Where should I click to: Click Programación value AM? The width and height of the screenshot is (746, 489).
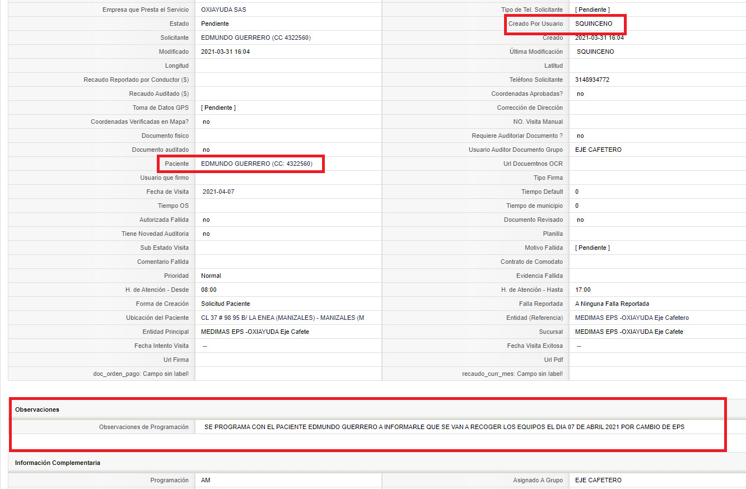click(x=206, y=480)
